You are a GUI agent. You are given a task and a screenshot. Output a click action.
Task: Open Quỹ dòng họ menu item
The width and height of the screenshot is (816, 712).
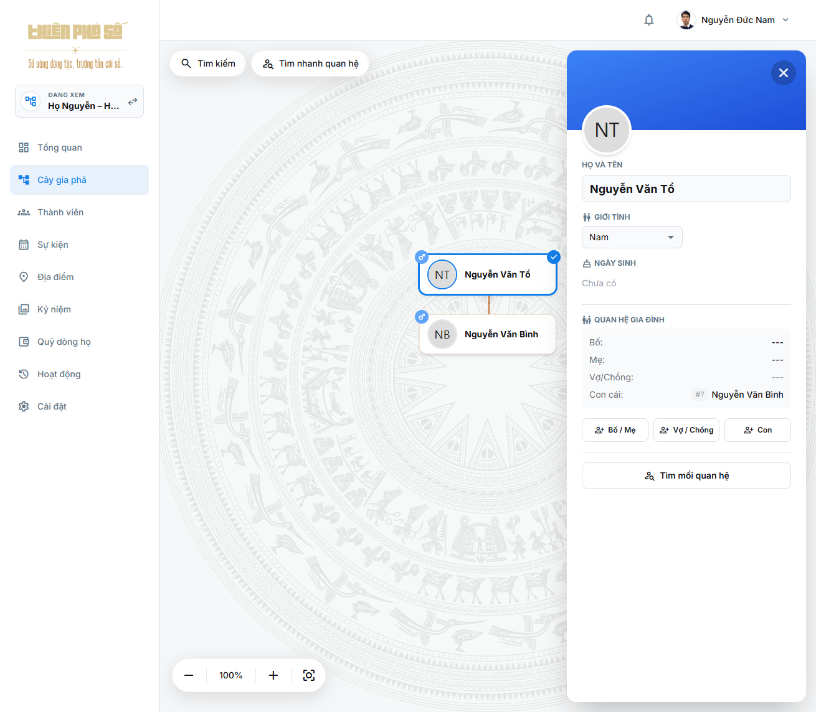[79, 342]
